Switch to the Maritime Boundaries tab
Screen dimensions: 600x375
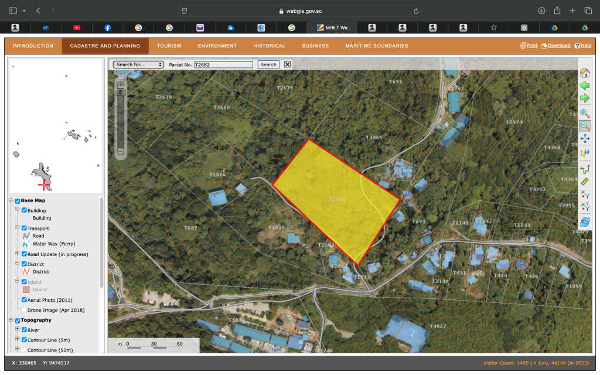coord(377,46)
